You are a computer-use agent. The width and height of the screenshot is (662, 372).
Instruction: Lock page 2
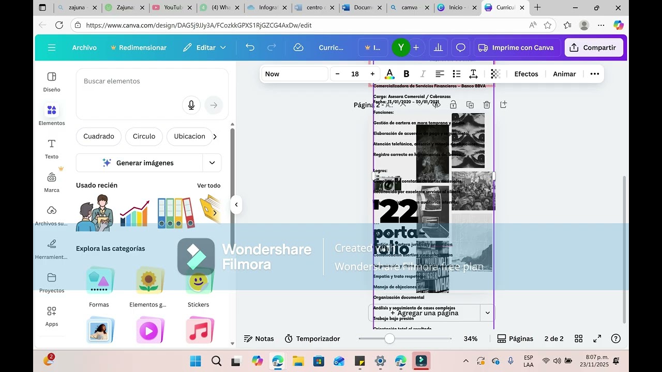(x=453, y=105)
